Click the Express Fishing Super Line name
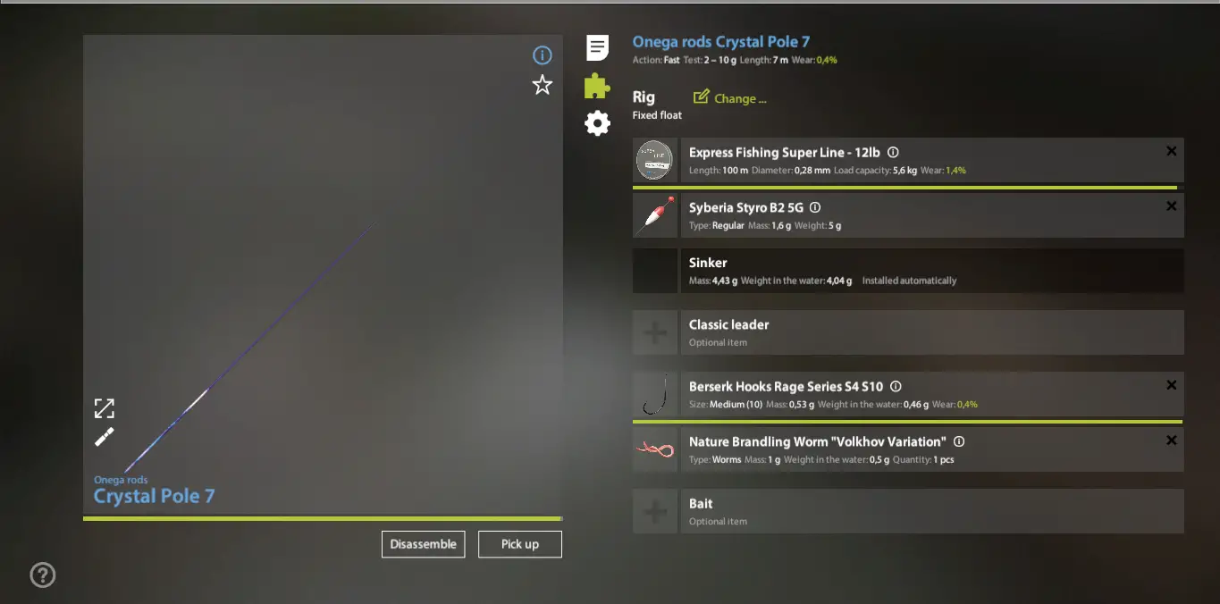 click(785, 153)
